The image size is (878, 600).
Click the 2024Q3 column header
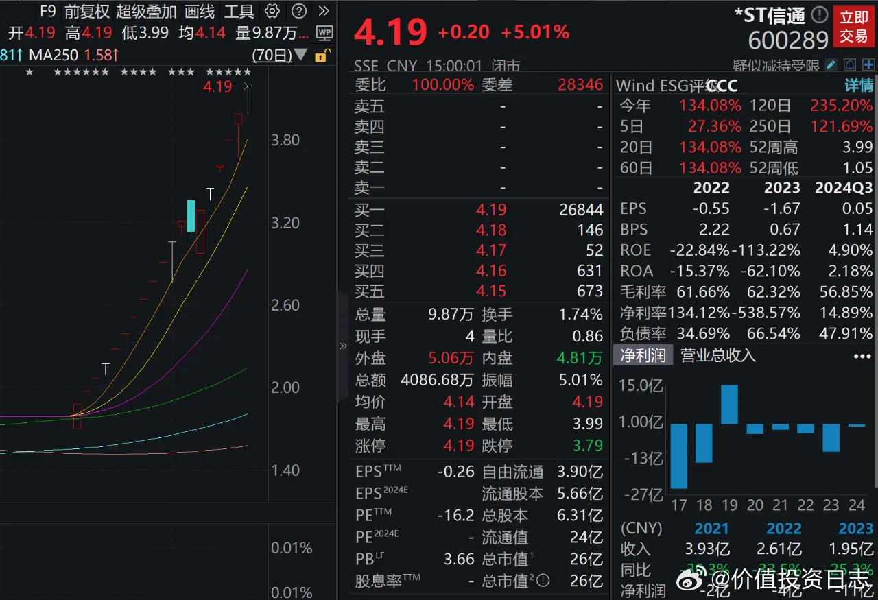click(x=844, y=188)
